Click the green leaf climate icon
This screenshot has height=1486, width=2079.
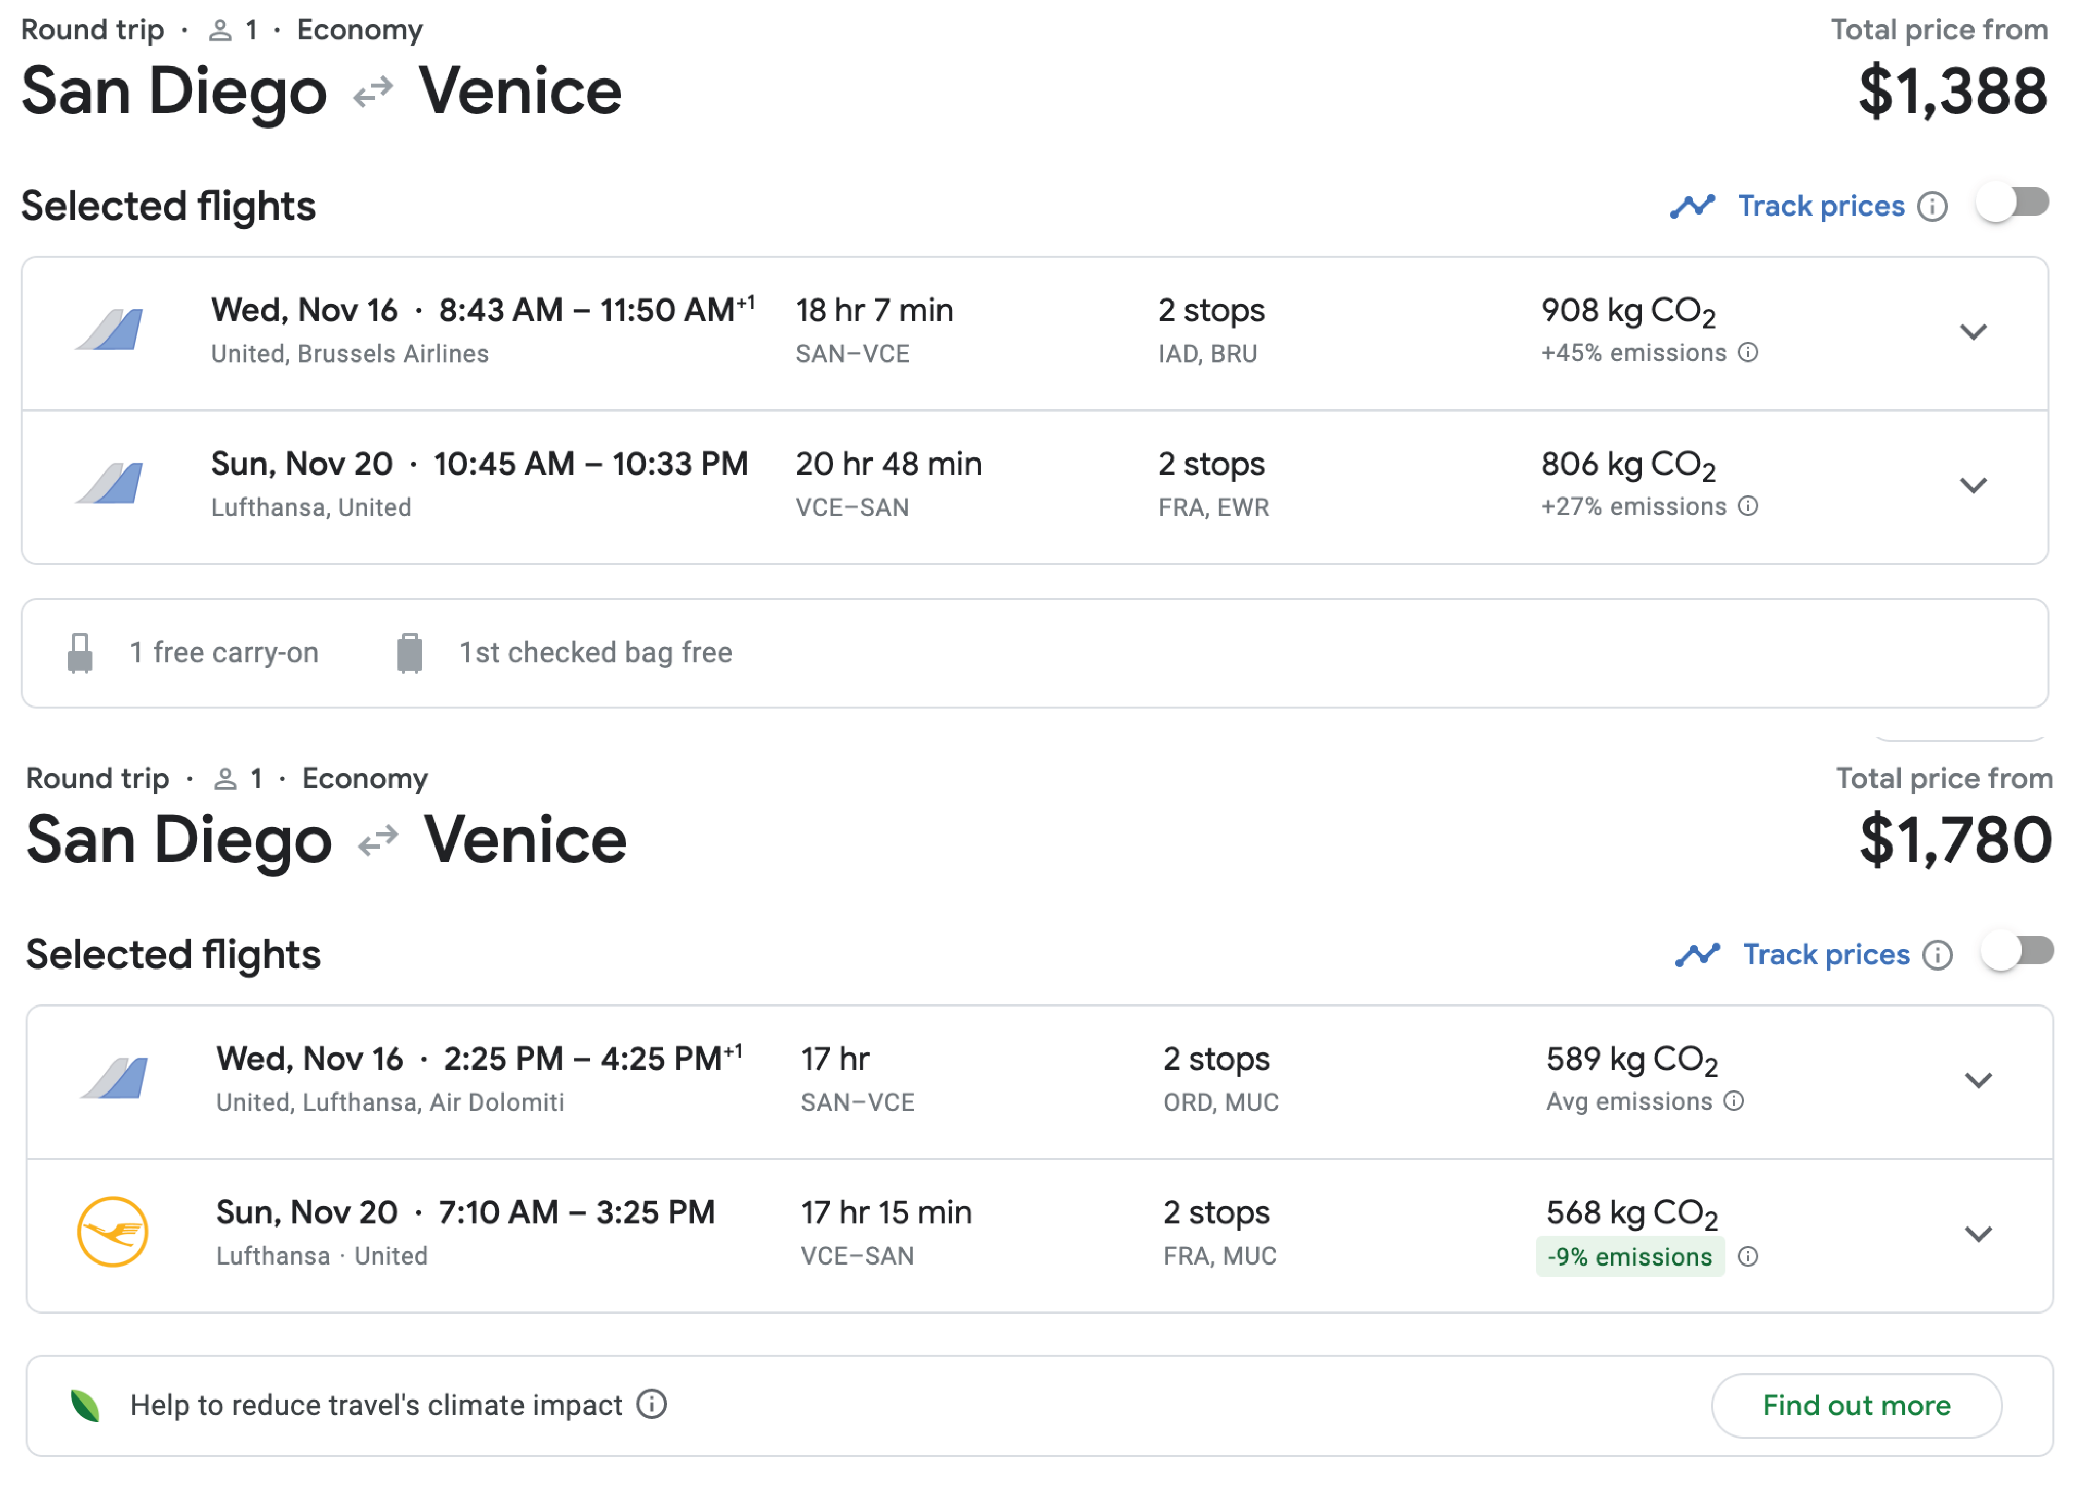(85, 1405)
